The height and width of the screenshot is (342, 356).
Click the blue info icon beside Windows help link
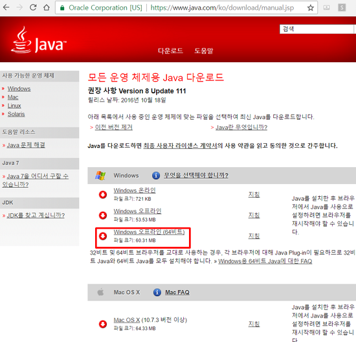156,176
